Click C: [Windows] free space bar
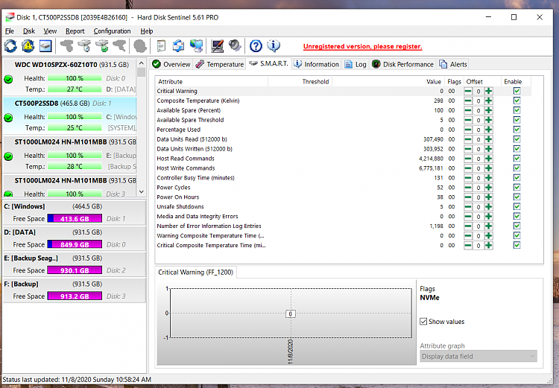 pyautogui.click(x=75, y=218)
